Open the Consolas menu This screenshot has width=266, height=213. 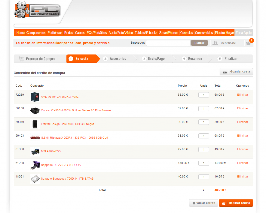coord(187,33)
